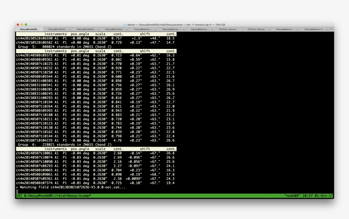
Task: Click the filename ct4m20140508t09344
Action: click(34, 77)
